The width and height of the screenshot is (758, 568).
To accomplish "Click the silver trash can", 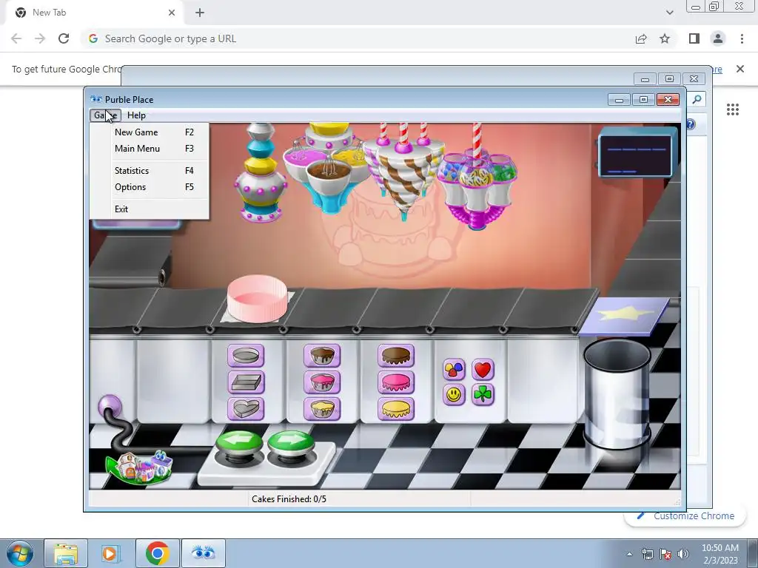I will point(617,393).
